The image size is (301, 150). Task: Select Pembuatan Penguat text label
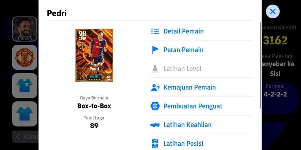(x=193, y=106)
